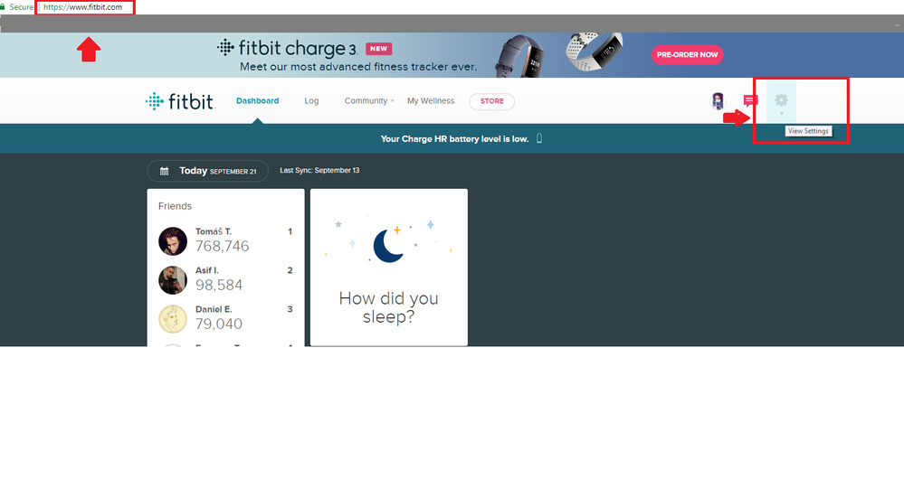Screen dimensions: 904x489
Task: Open the profile avatar in the header
Action: click(x=718, y=101)
